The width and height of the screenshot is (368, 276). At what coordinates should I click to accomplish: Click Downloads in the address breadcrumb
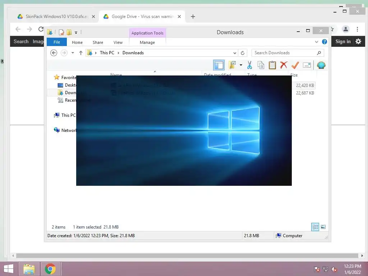133,53
